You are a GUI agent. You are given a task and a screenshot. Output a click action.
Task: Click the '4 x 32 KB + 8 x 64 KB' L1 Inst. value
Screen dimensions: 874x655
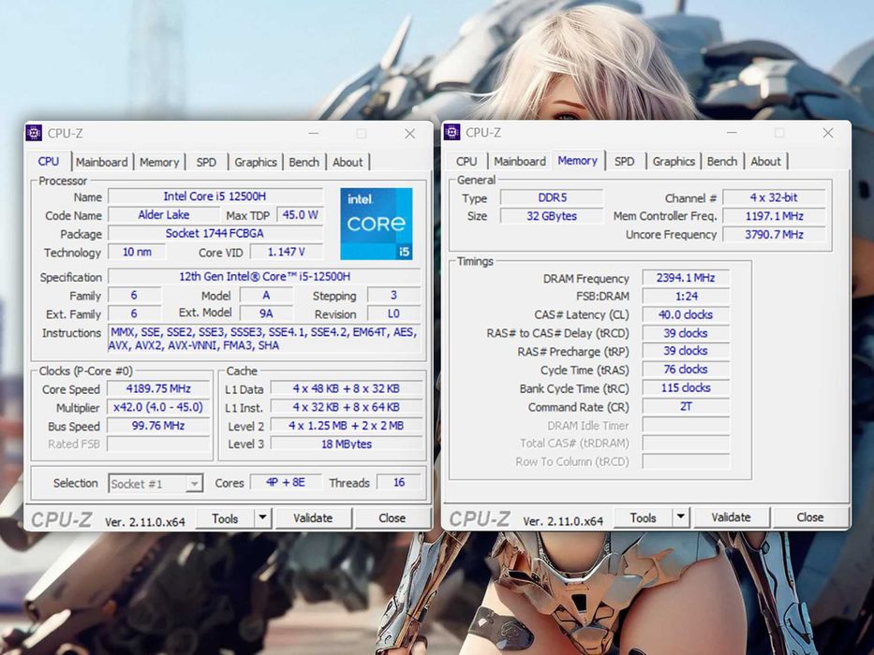pos(347,407)
